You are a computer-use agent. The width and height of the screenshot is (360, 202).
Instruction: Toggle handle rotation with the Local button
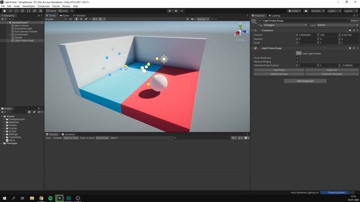(63, 11)
